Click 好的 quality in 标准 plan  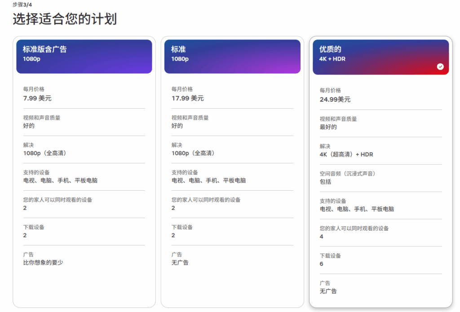177,126
